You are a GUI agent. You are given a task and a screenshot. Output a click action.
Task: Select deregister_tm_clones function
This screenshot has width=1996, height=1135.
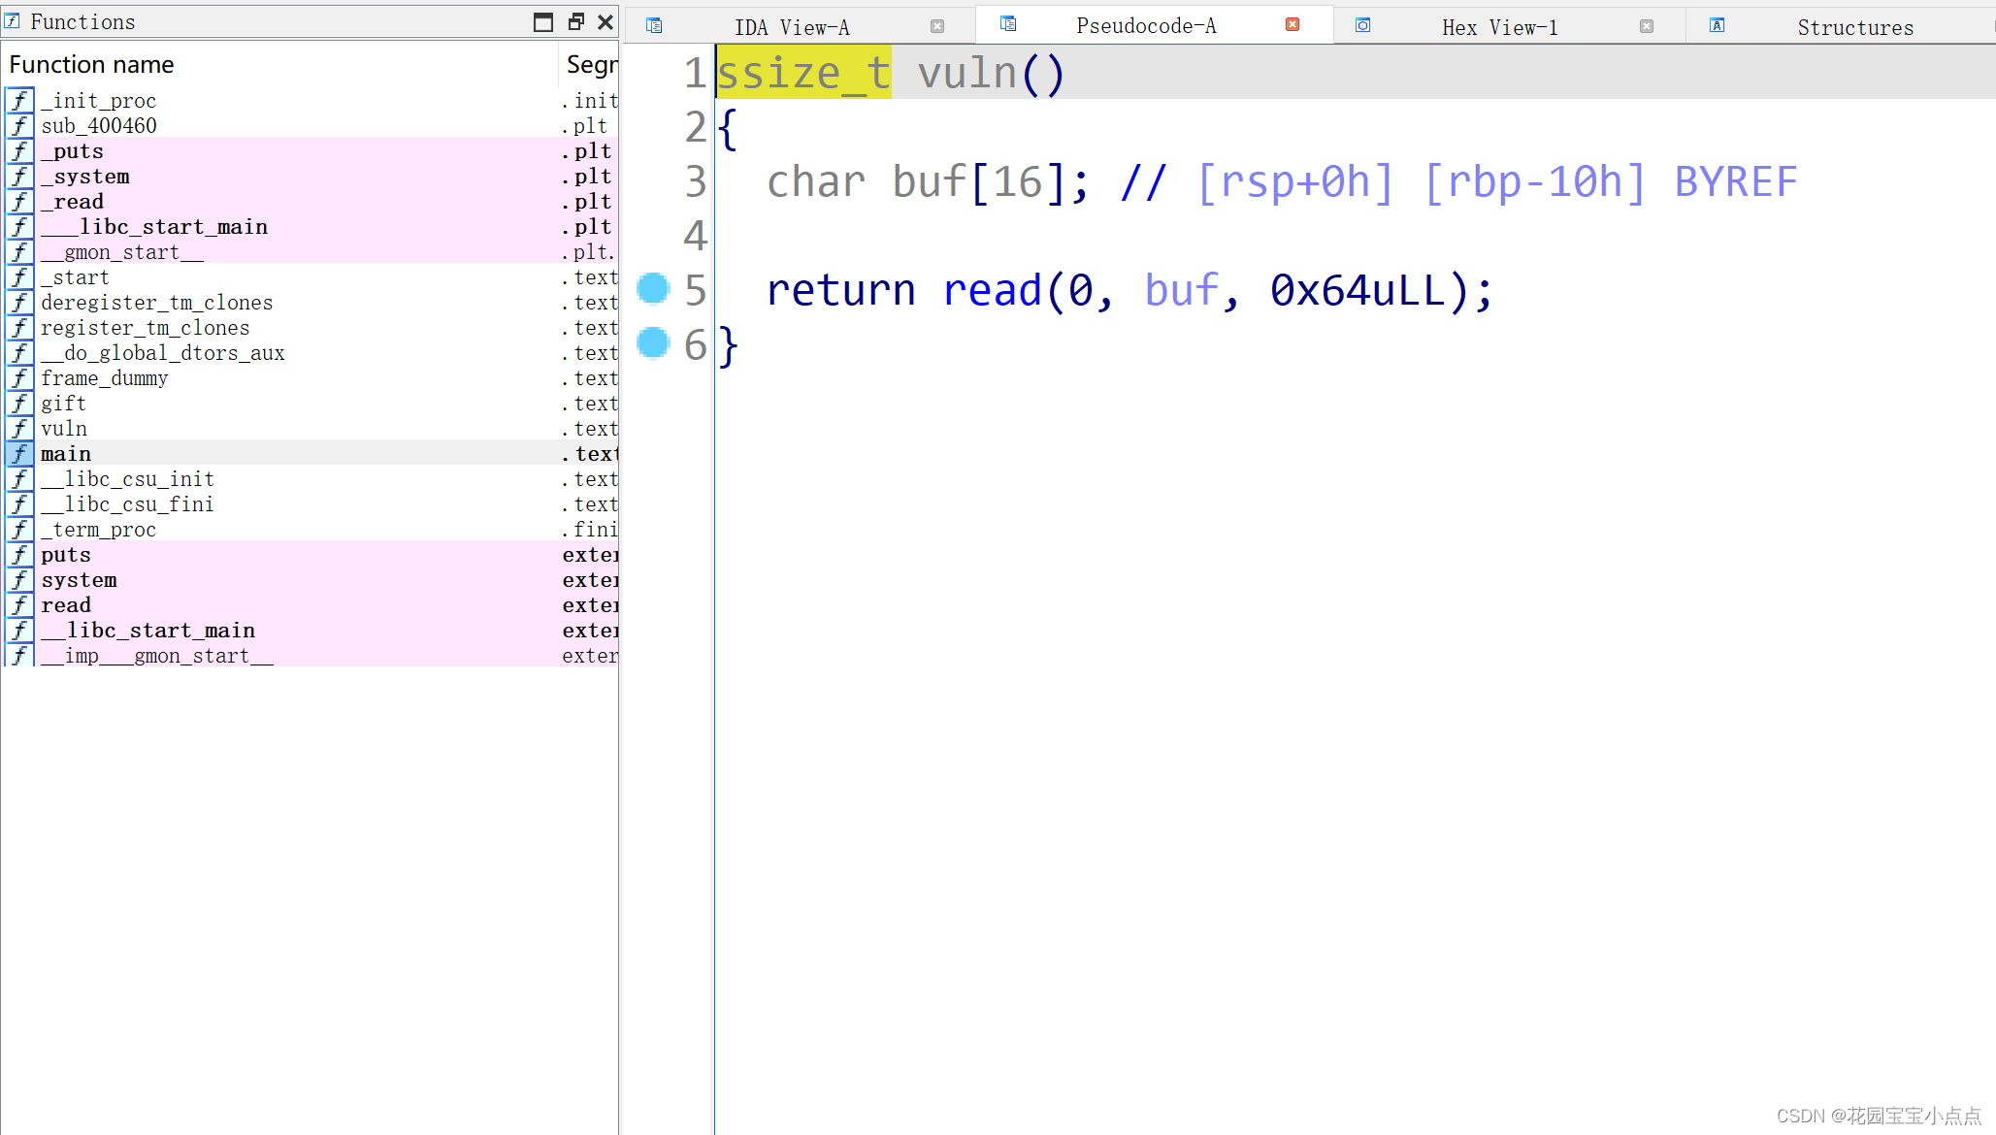(x=311, y=303)
